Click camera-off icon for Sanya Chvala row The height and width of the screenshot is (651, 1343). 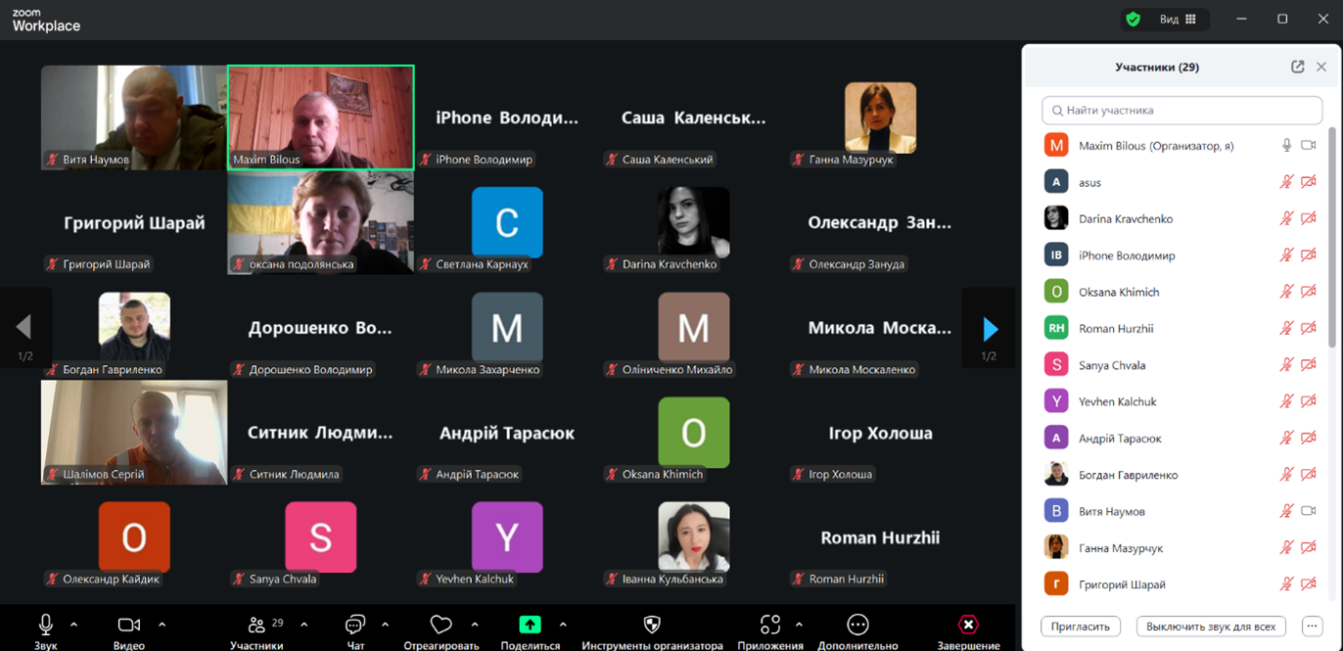coord(1309,365)
